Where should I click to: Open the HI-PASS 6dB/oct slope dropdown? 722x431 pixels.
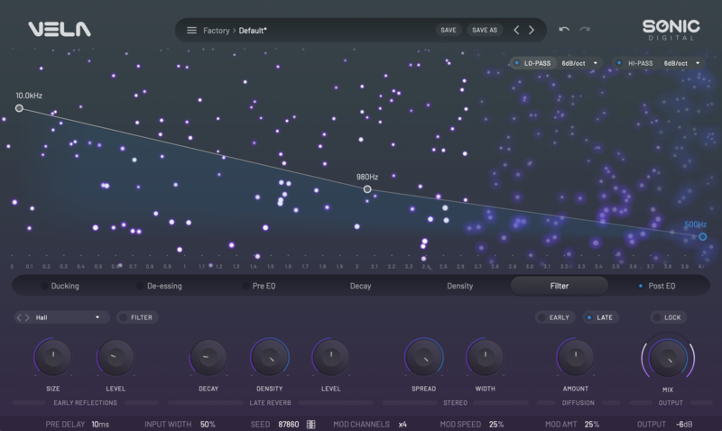tap(681, 63)
